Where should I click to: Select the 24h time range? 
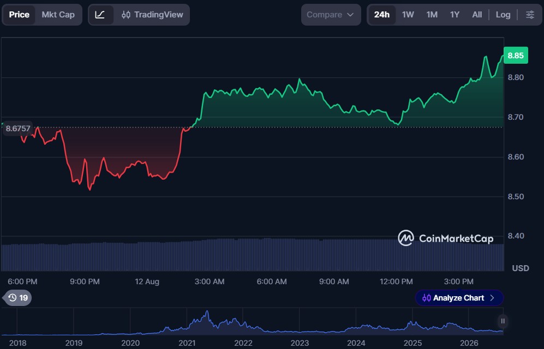[381, 15]
